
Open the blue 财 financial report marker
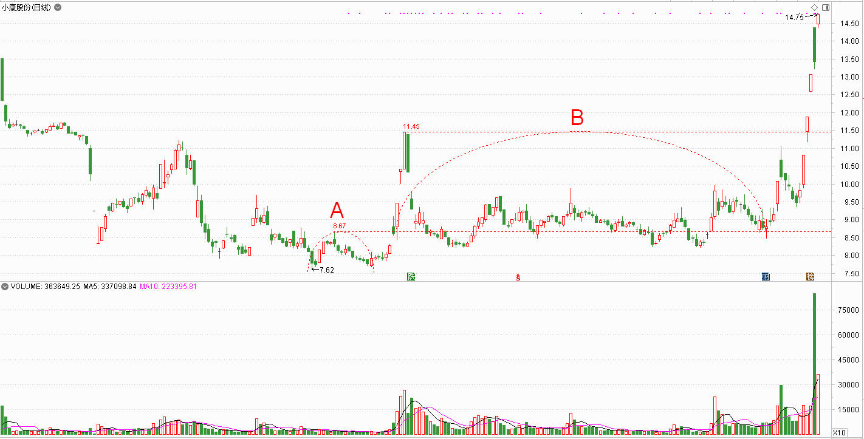(766, 277)
